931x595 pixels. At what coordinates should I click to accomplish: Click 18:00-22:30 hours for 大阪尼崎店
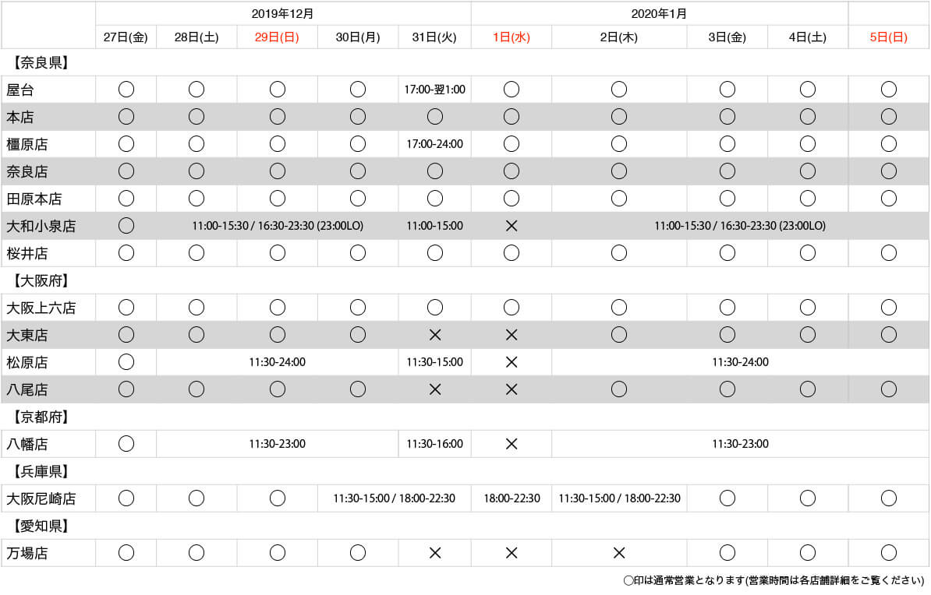pyautogui.click(x=512, y=499)
